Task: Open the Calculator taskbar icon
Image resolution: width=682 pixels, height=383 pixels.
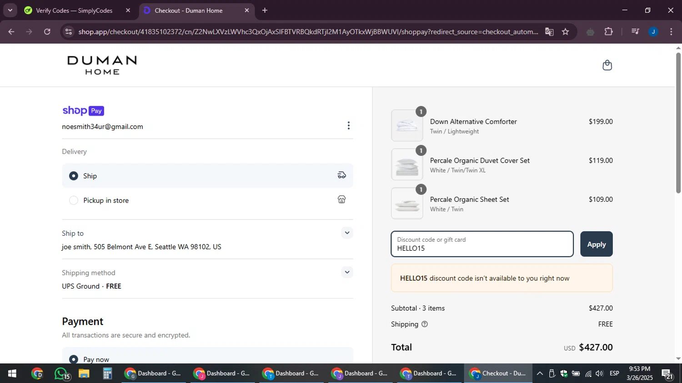Action: click(x=107, y=373)
